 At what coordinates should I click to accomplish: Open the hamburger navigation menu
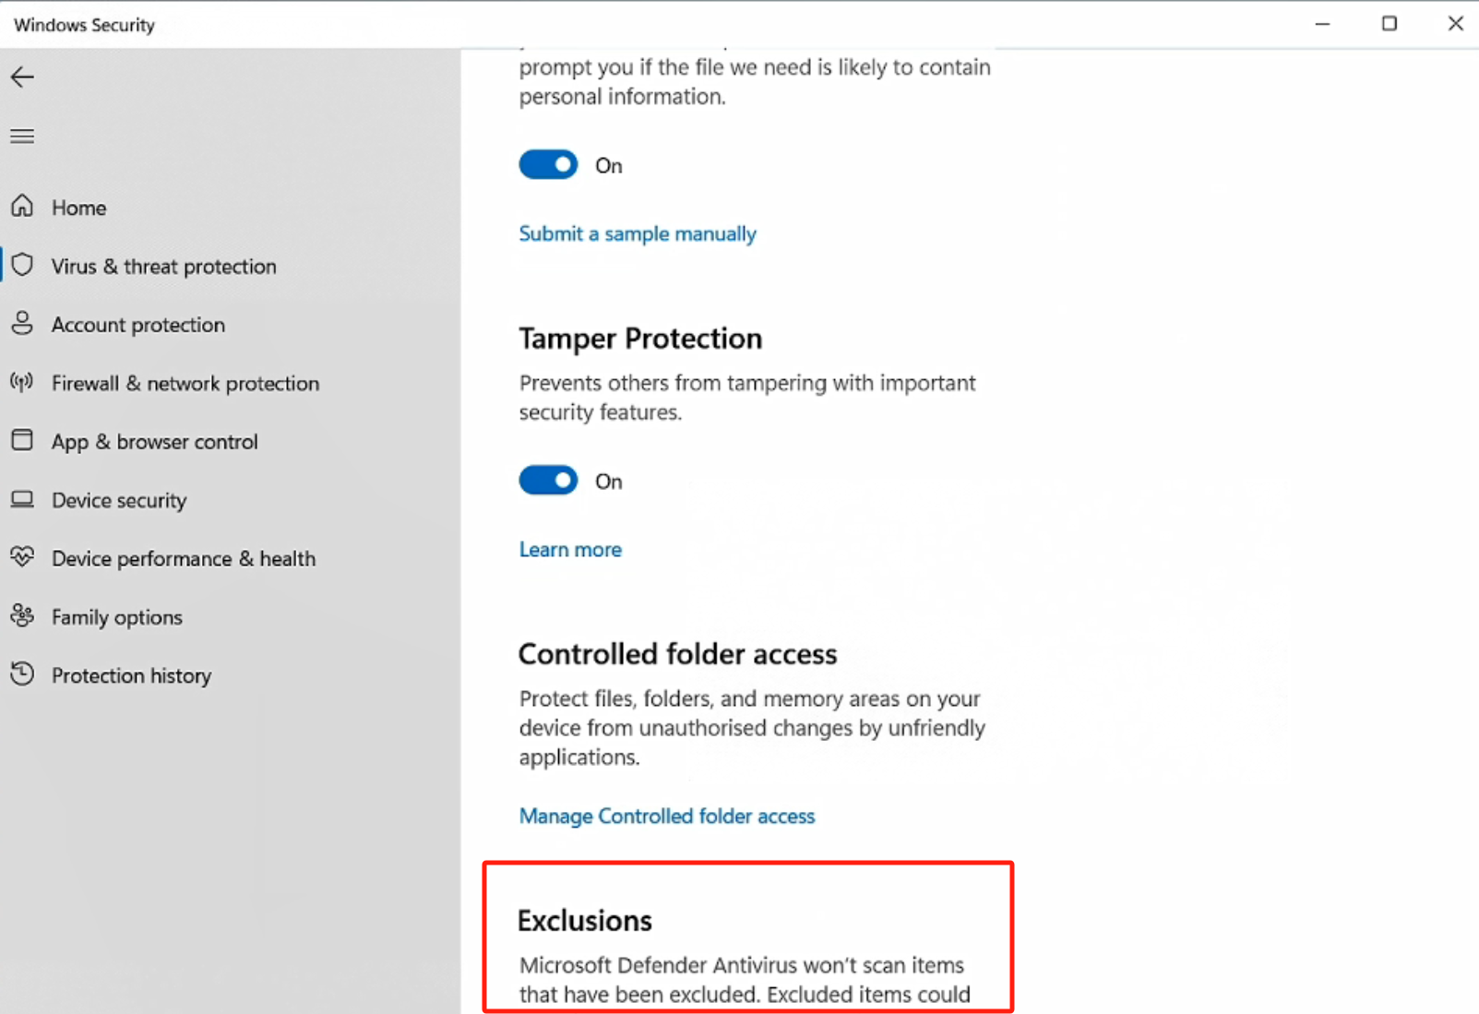(22, 137)
